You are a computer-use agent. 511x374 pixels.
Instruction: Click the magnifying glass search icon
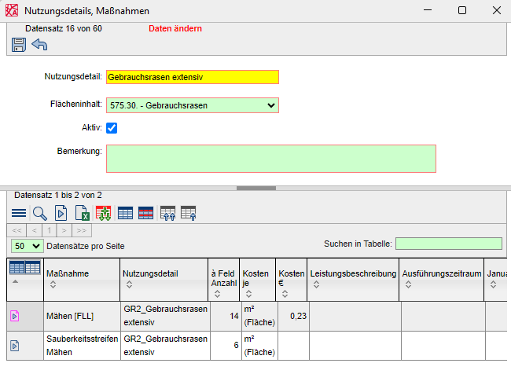pyautogui.click(x=40, y=213)
